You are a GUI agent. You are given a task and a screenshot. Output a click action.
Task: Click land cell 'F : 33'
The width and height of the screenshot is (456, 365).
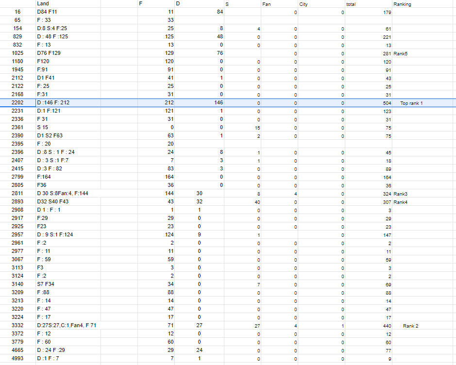pos(68,20)
